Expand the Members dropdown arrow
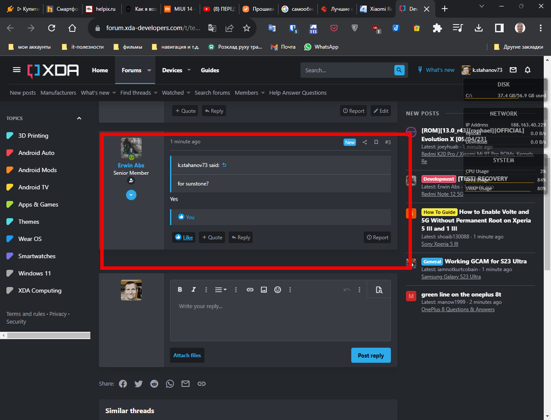 point(263,93)
